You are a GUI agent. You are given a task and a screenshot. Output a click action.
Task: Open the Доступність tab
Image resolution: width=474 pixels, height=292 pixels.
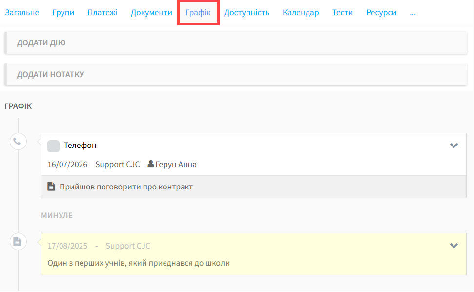pyautogui.click(x=247, y=12)
